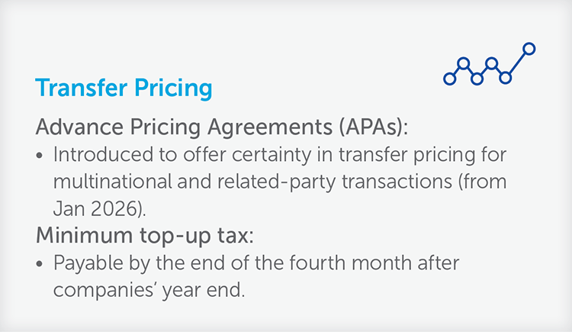Click the topmost node of the chart icon

529,49
